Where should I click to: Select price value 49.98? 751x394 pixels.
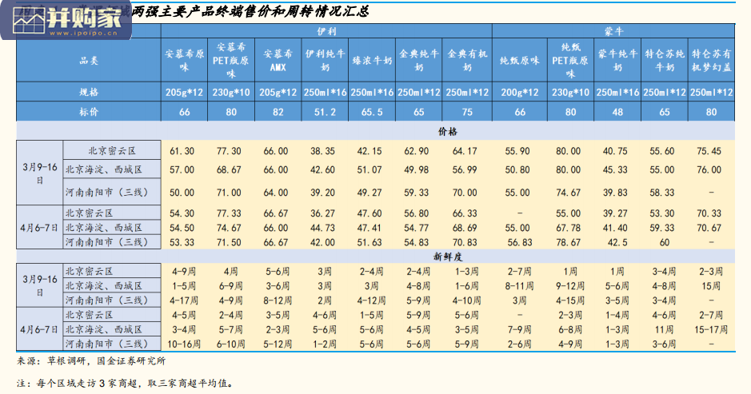coord(416,170)
